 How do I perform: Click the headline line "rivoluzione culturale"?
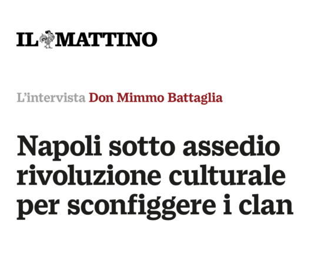[x=151, y=175]
